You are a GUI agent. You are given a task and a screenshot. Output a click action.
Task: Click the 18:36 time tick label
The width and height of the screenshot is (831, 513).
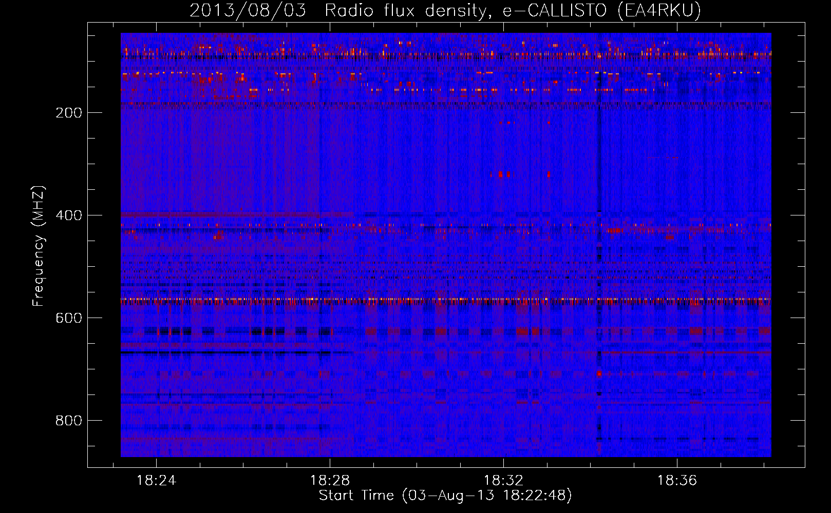pyautogui.click(x=677, y=481)
